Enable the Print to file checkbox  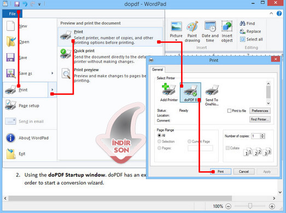coord(229,111)
